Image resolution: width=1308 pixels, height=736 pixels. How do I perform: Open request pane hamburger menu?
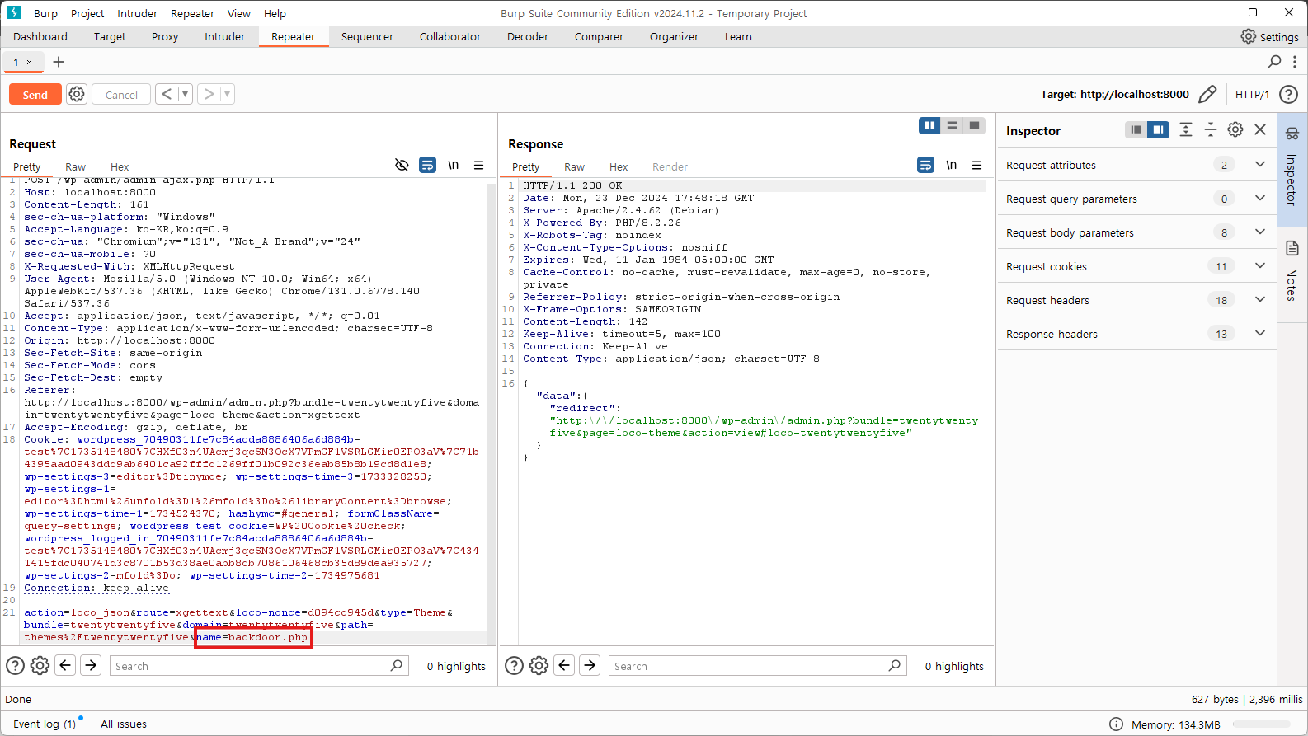point(478,165)
